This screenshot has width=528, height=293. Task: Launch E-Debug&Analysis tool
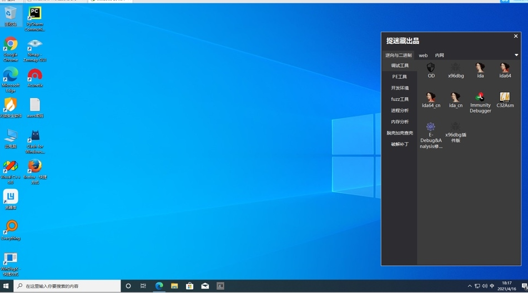pyautogui.click(x=431, y=135)
